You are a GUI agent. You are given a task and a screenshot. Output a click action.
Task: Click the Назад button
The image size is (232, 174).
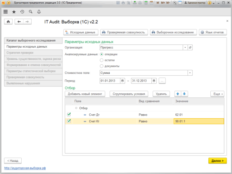13,161
